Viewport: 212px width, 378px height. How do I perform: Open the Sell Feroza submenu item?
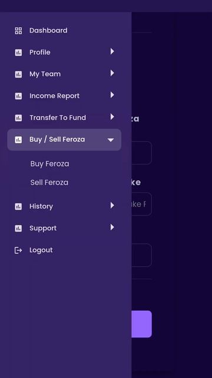49,183
